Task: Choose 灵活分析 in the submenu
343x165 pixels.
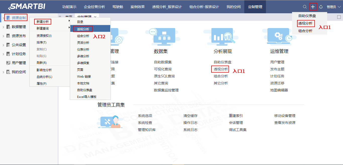Action: pos(90,43)
